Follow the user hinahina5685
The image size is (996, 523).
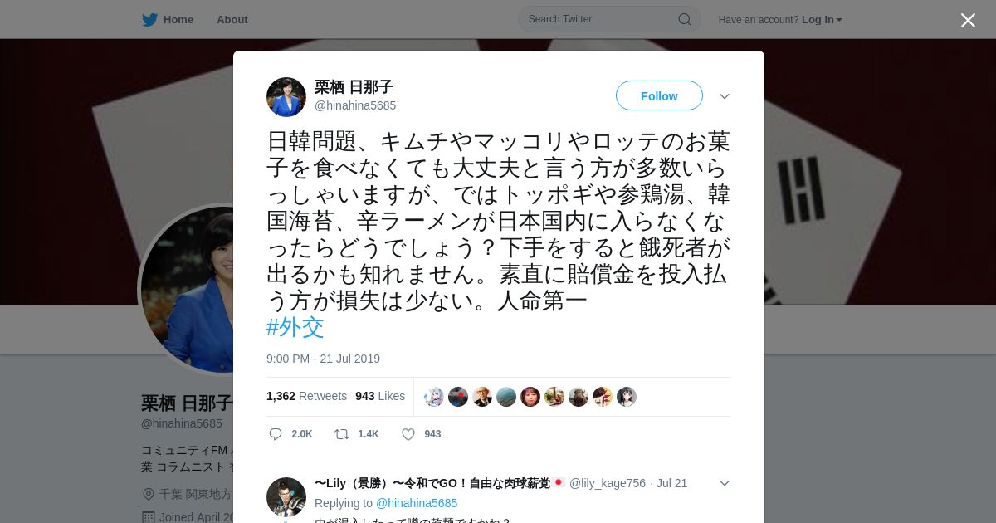659,95
